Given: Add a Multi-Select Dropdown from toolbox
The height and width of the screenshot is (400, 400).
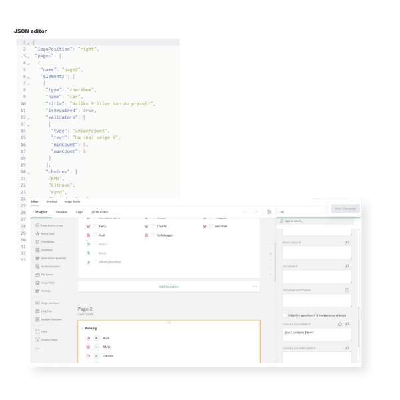Looking at the screenshot, I should coord(51,258).
